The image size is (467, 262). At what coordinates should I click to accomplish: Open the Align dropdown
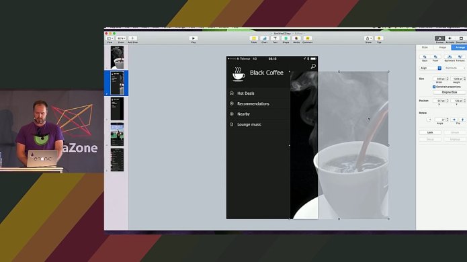click(x=430, y=68)
